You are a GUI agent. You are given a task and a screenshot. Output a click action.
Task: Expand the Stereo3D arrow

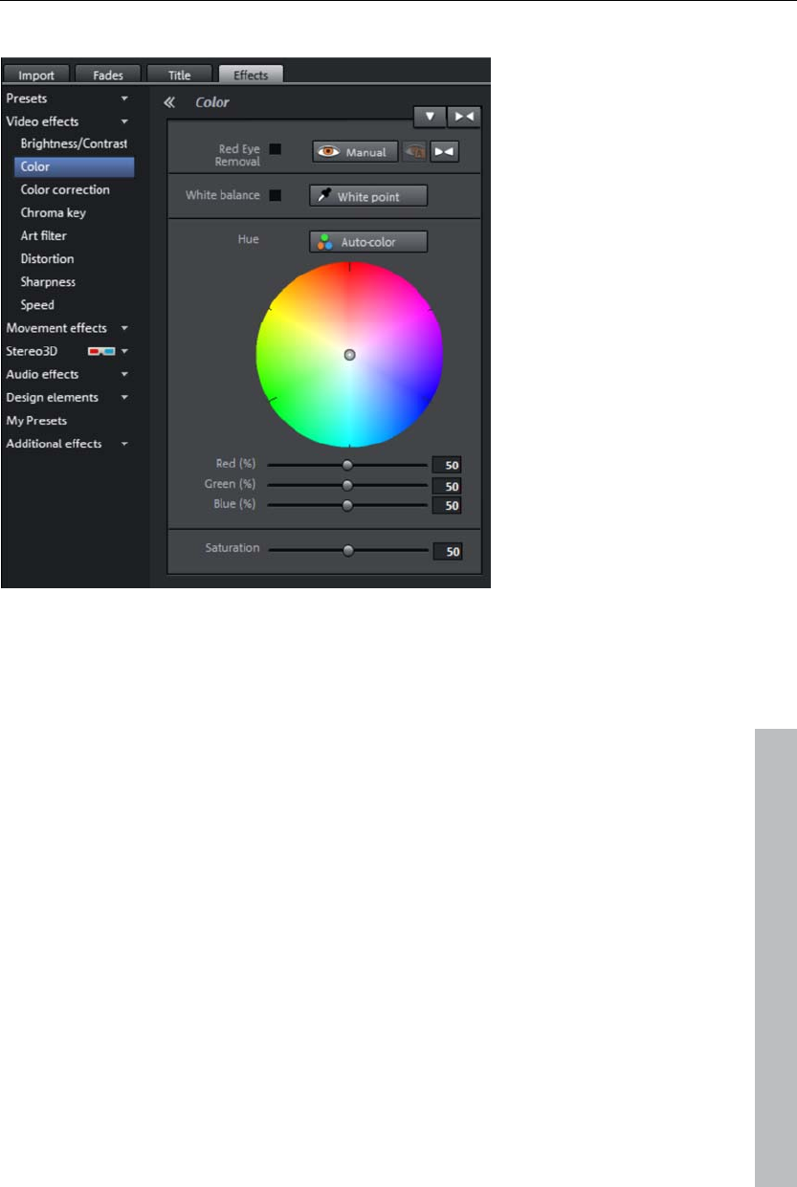coord(124,351)
